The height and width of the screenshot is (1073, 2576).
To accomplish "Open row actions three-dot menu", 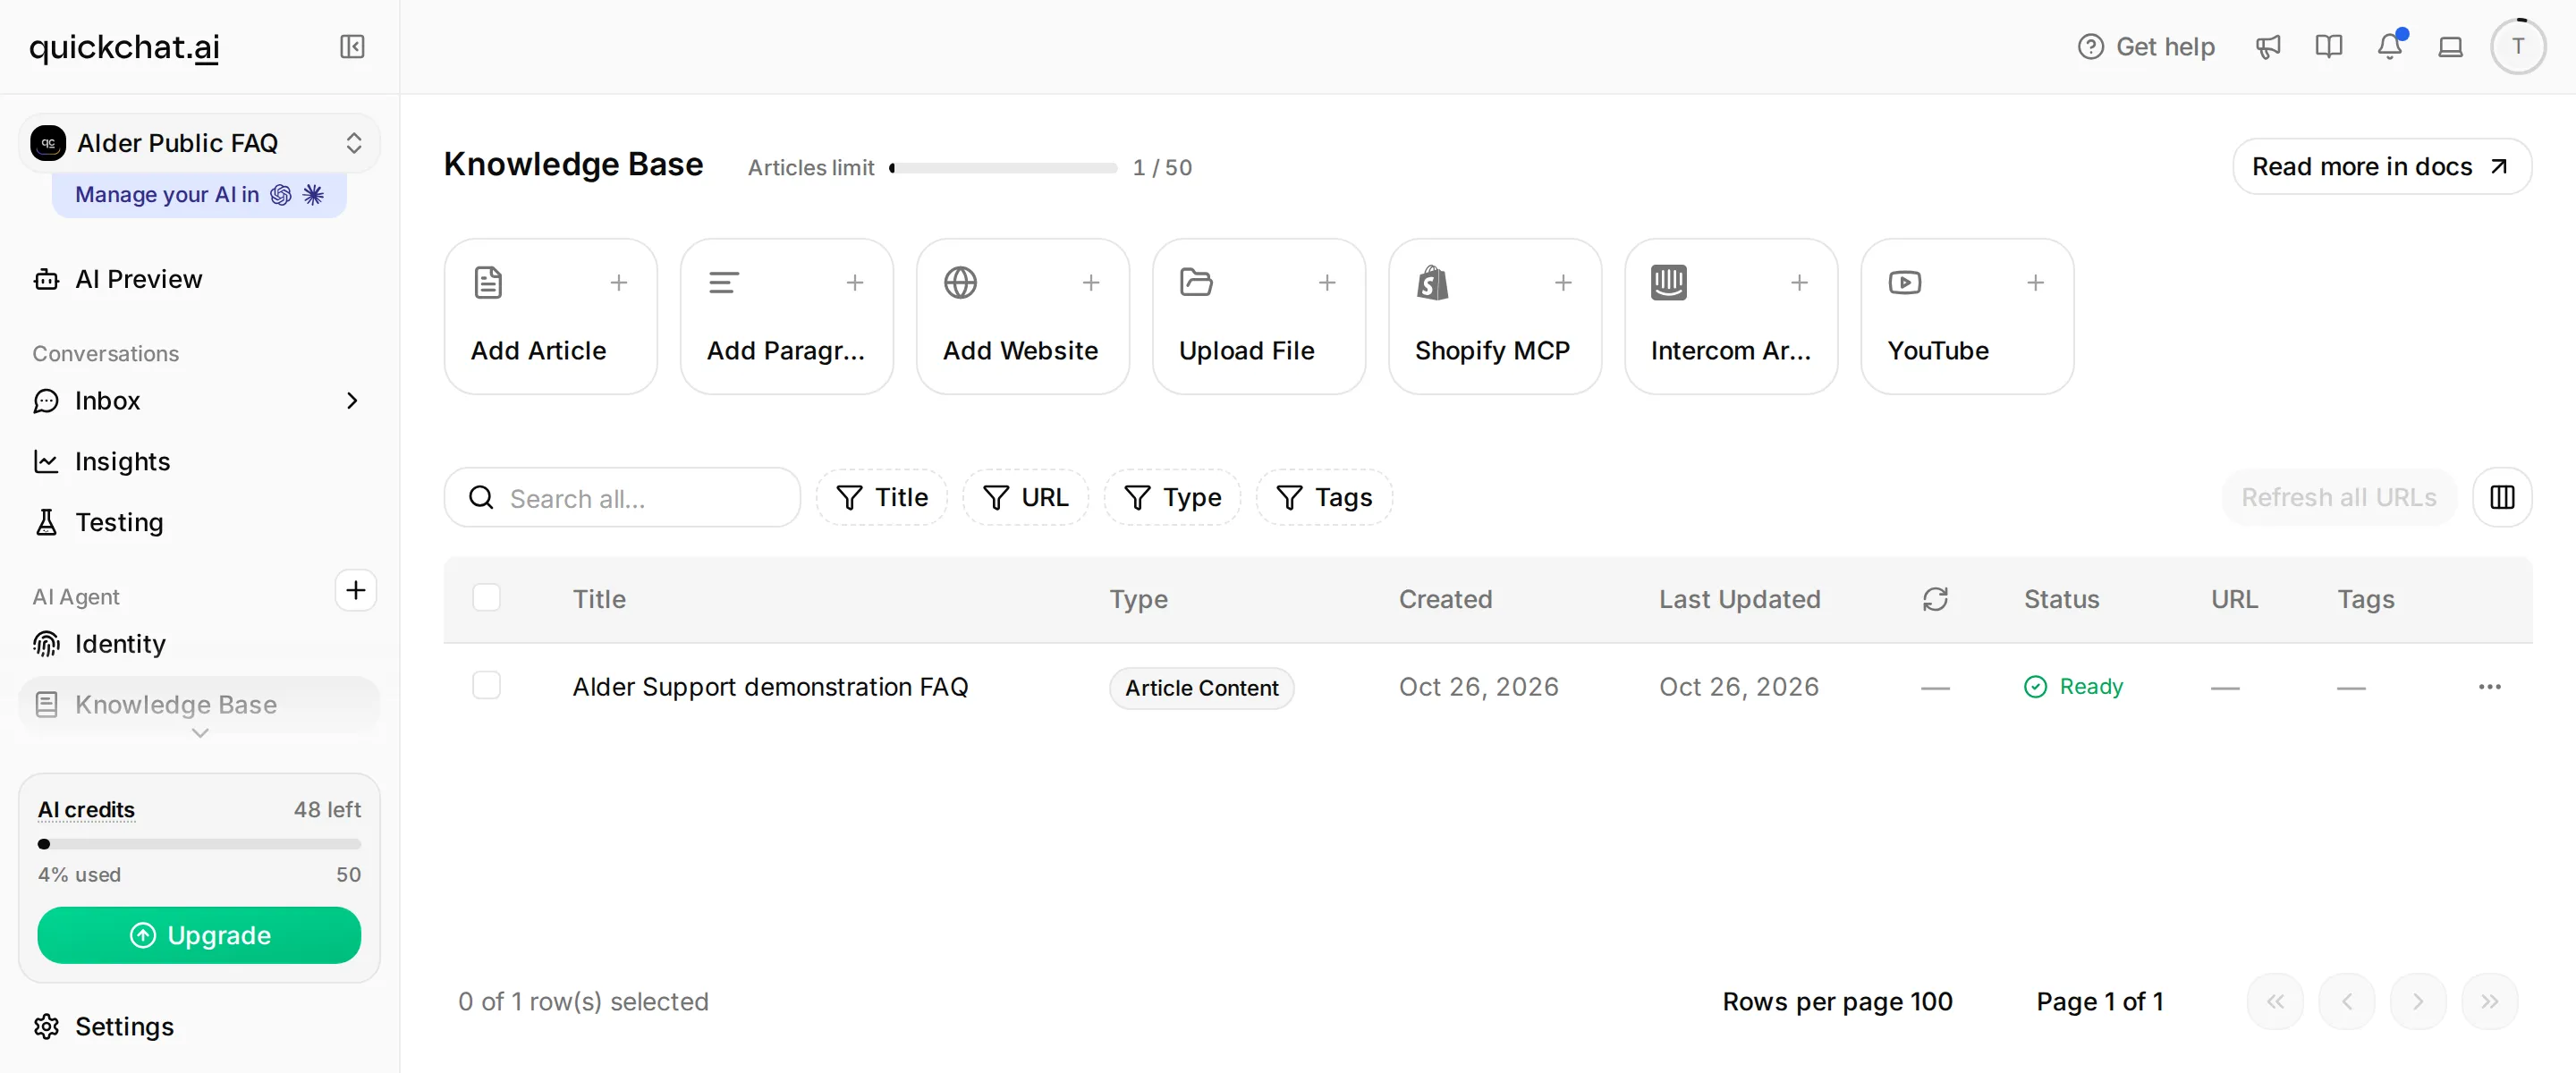I will click(2489, 687).
